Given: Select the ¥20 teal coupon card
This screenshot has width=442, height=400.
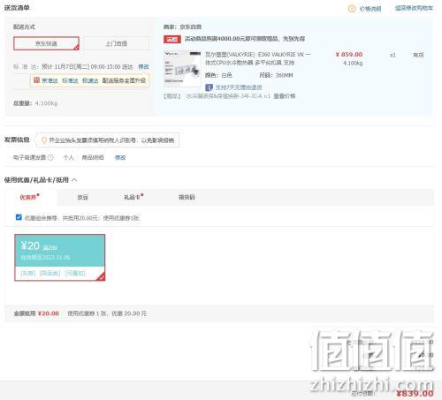Looking at the screenshot, I should click(60, 258).
